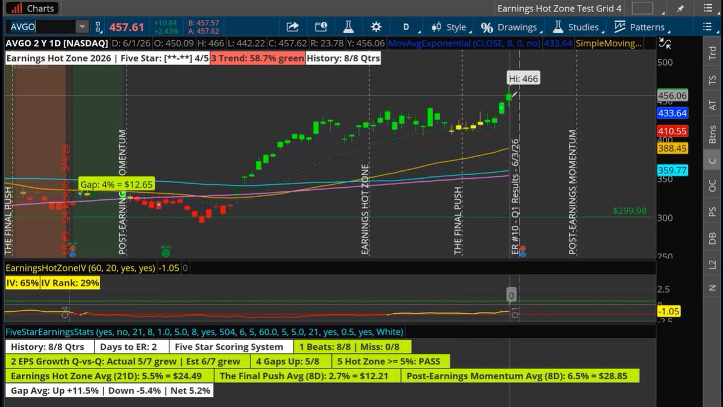Screen dimensions: 723x407
Task: Click the 'Earnings Hot Zone Test Grid 4' name
Action: 559,8
